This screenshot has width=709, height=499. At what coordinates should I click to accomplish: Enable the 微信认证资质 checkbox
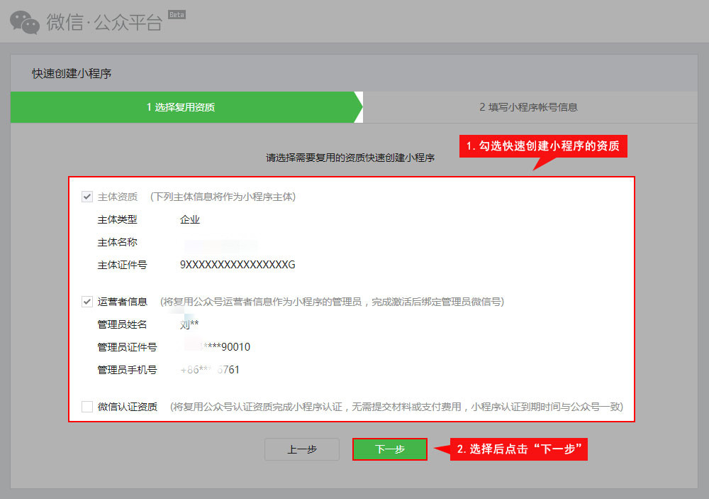(87, 407)
